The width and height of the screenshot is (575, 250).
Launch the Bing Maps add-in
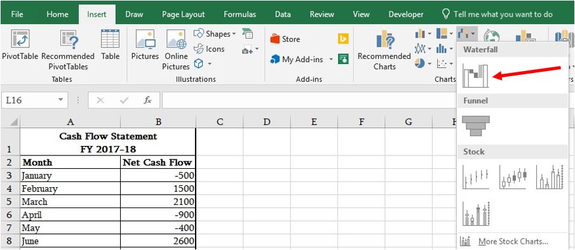click(343, 39)
